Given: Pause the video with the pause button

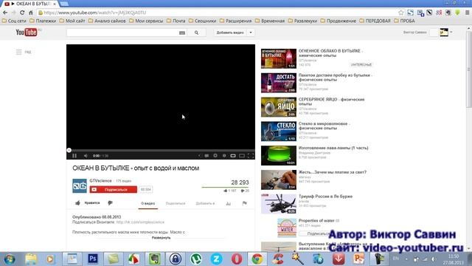Looking at the screenshot, I should (74, 156).
